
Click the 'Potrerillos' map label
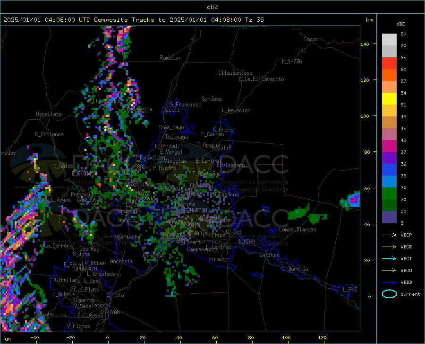pyautogui.click(x=86, y=194)
